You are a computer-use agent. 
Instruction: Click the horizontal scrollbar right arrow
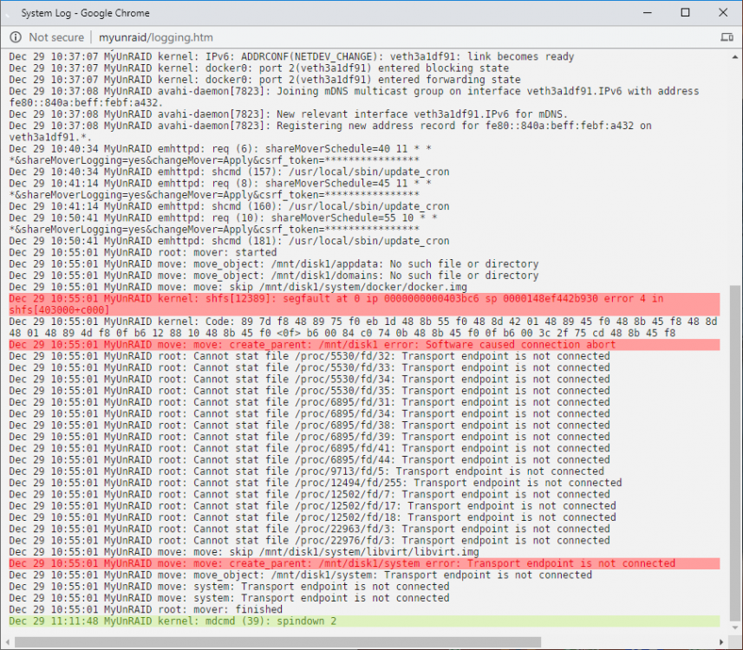[721, 642]
